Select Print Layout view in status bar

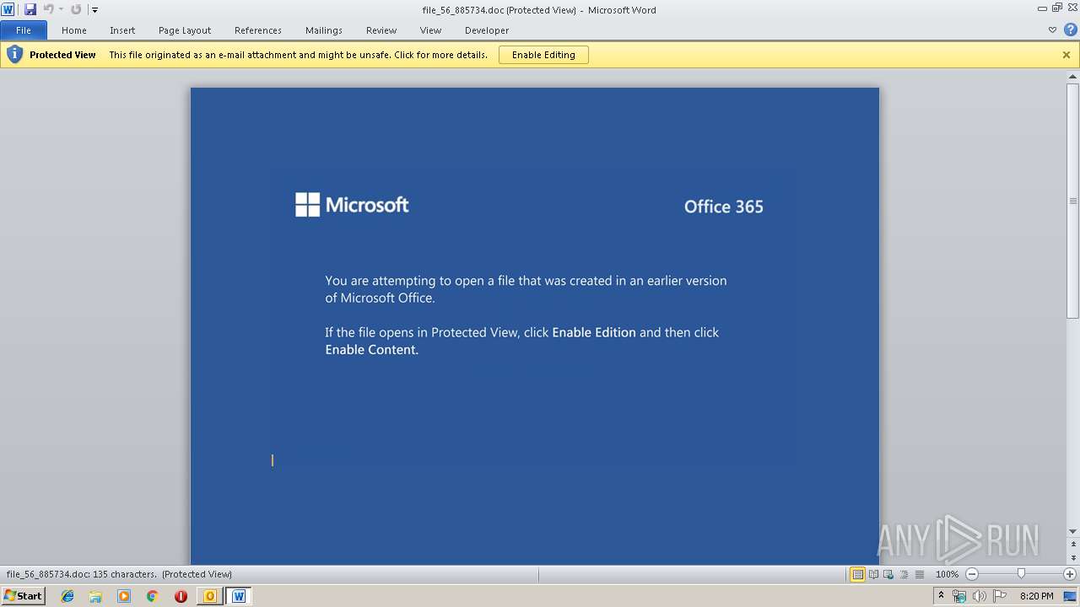857,574
